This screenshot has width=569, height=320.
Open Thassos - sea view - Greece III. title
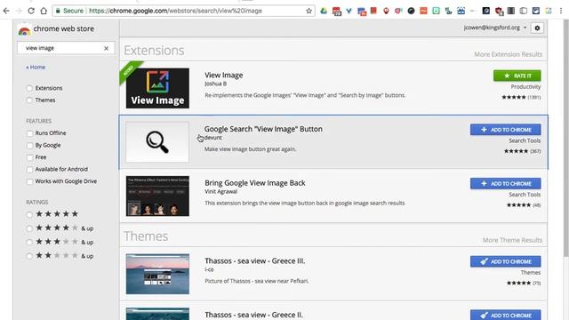click(255, 260)
